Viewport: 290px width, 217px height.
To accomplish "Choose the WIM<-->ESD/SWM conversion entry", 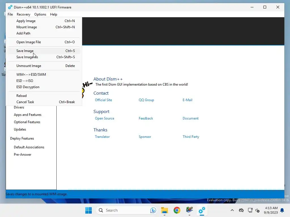I will pos(44,75).
